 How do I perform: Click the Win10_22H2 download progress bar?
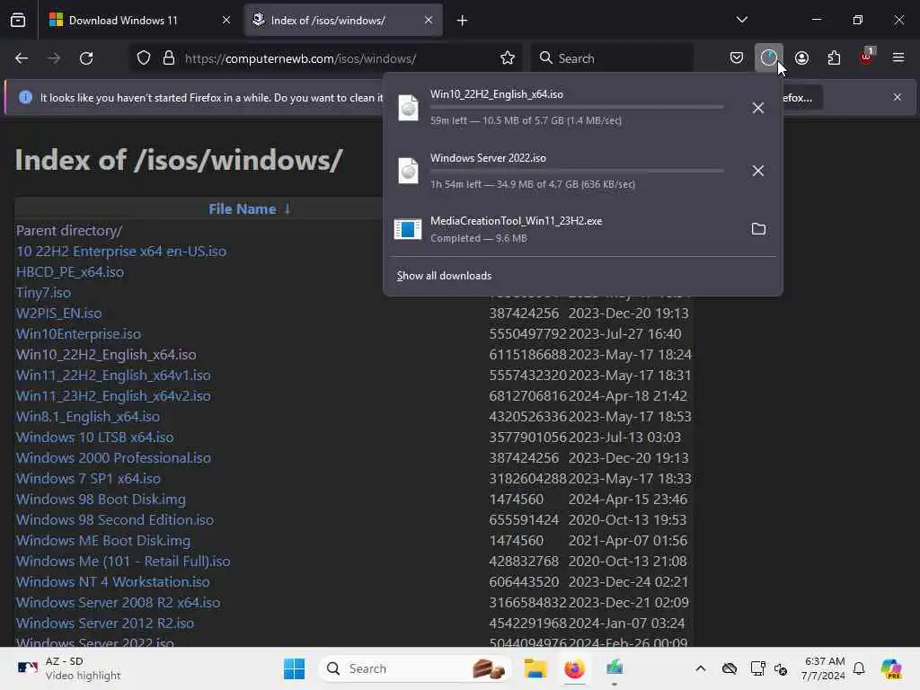point(577,108)
